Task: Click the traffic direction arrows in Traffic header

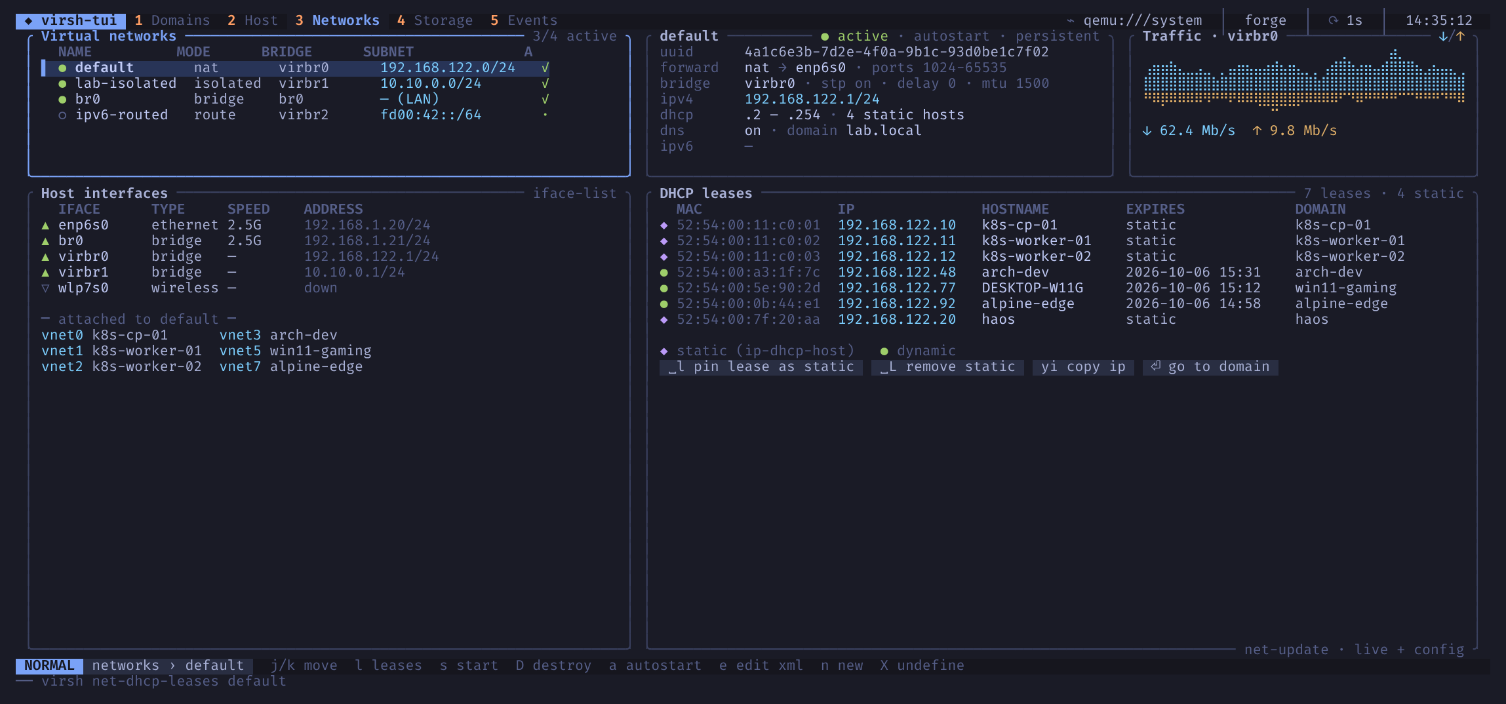Action: [x=1452, y=36]
